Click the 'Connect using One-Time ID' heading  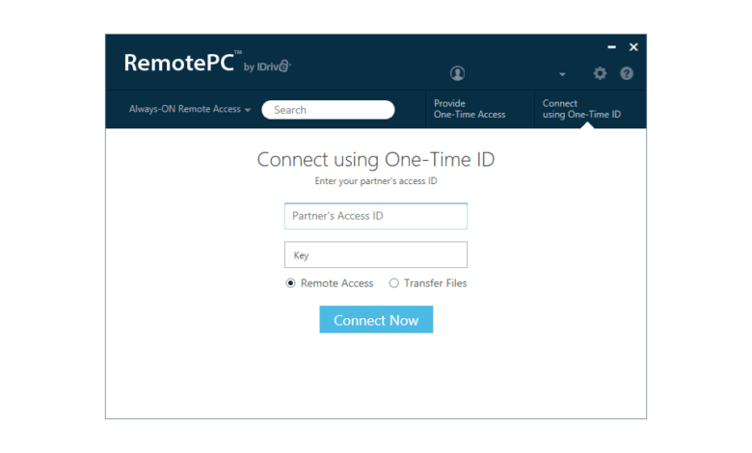click(x=376, y=160)
